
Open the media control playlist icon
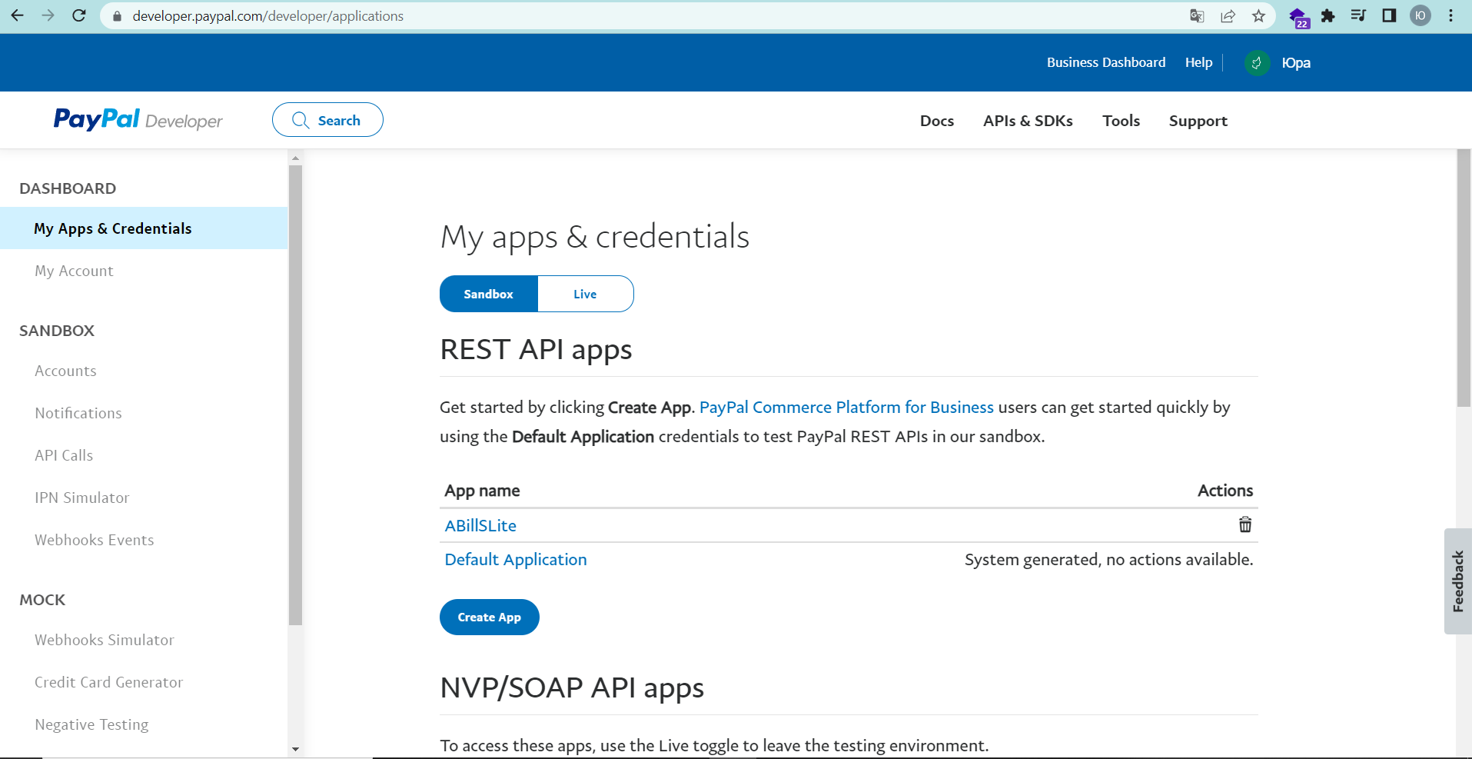[x=1358, y=15]
